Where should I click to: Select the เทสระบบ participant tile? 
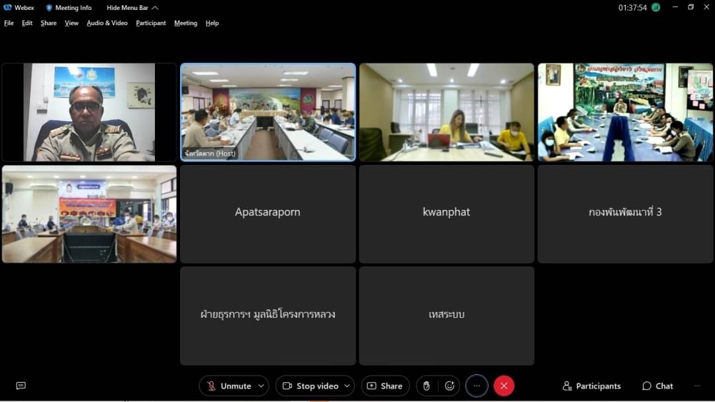click(x=446, y=316)
